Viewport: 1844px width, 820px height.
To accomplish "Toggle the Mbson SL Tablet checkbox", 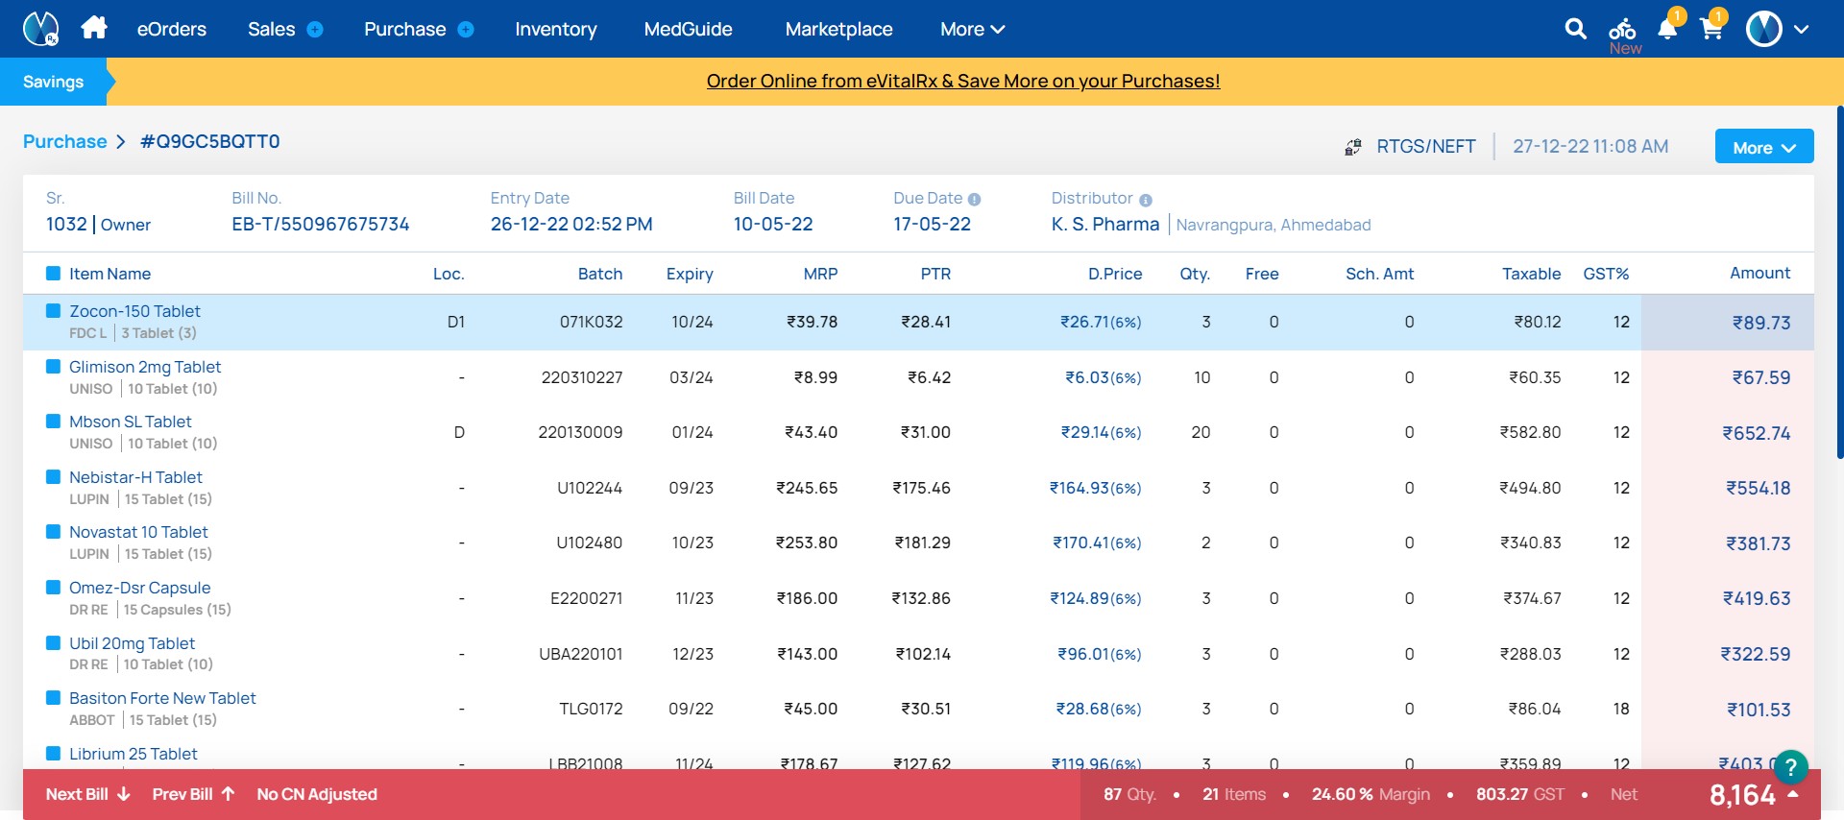I will click(54, 422).
